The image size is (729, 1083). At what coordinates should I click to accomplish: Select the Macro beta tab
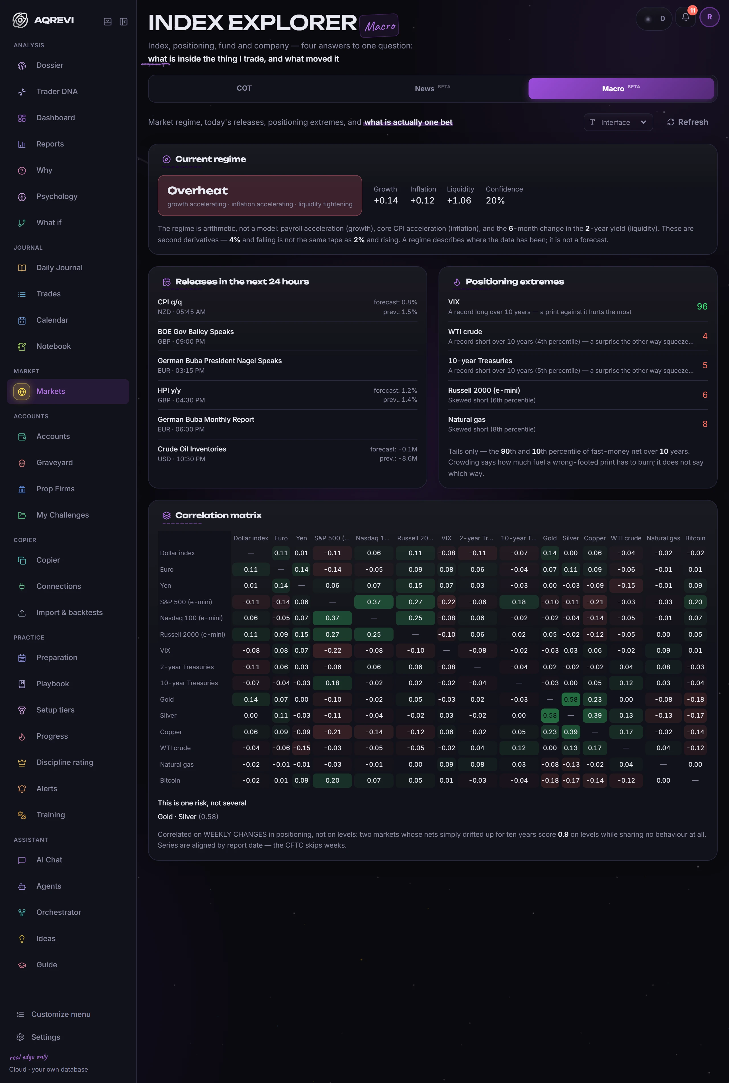point(621,88)
